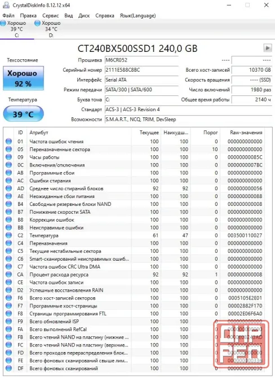Click status icon for Частота ошибок CRC Ultra DMA

coord(8,267)
